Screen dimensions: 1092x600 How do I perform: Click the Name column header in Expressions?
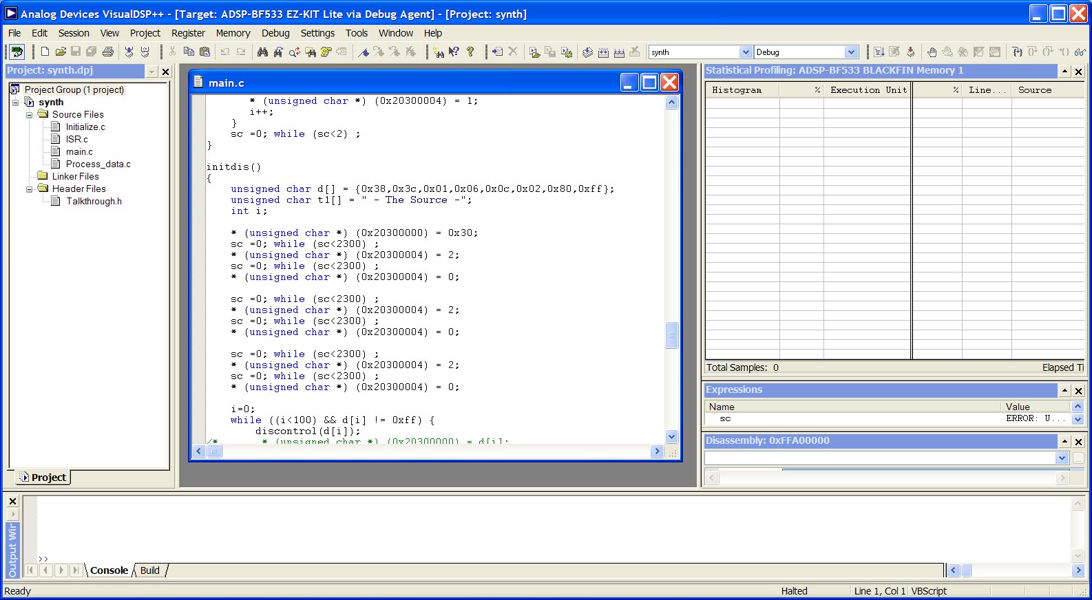tap(852, 407)
